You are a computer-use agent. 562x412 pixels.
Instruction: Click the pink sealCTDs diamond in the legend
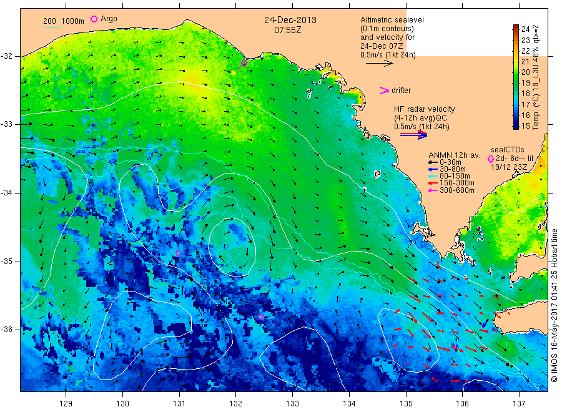[491, 159]
